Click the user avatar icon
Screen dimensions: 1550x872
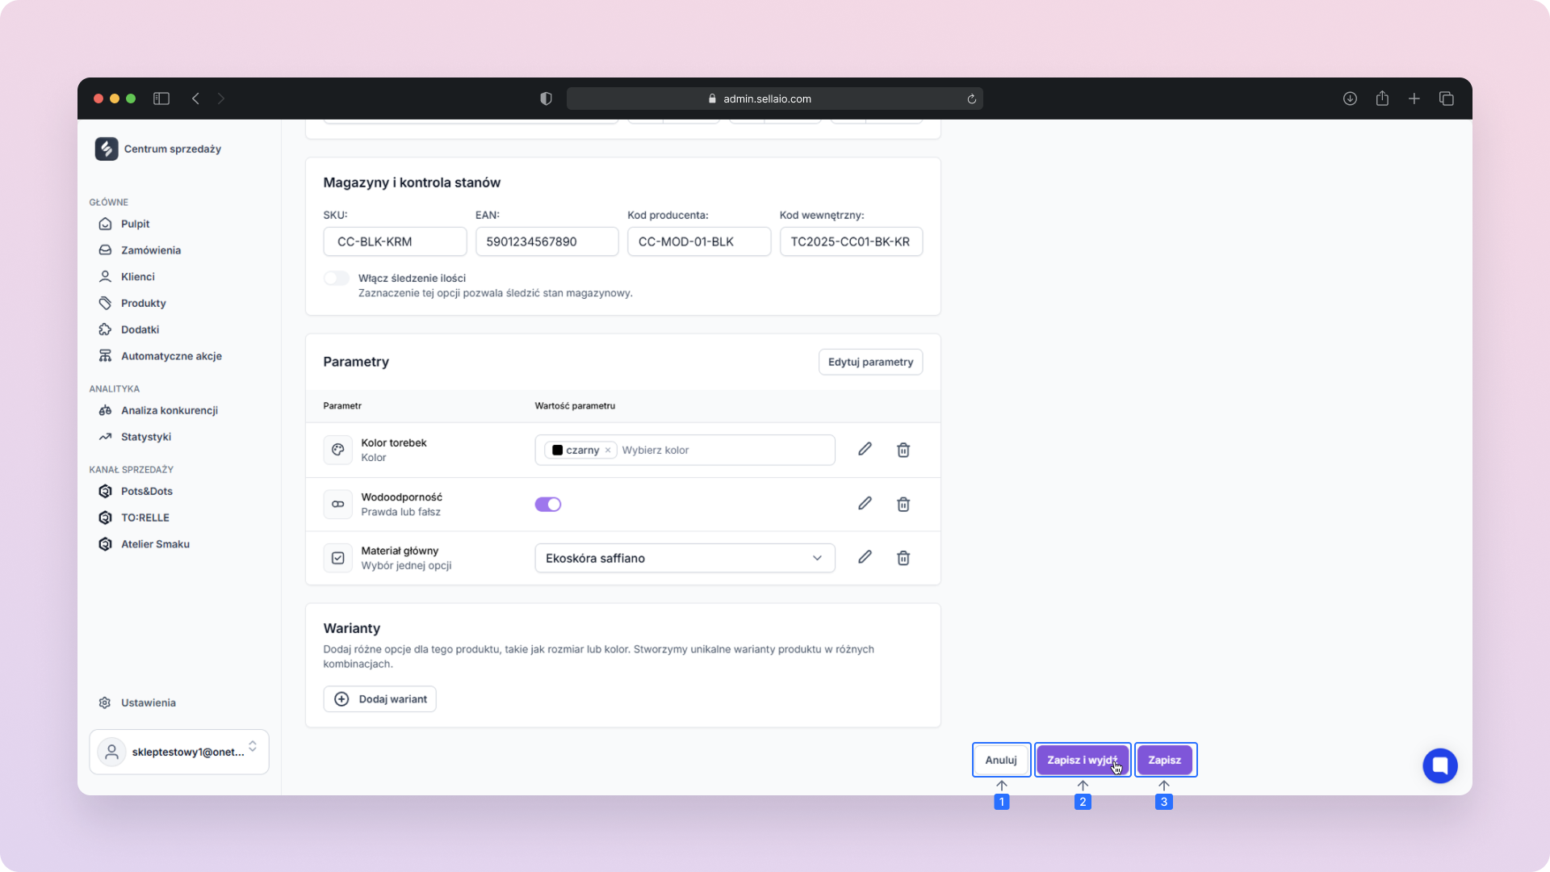pos(111,752)
